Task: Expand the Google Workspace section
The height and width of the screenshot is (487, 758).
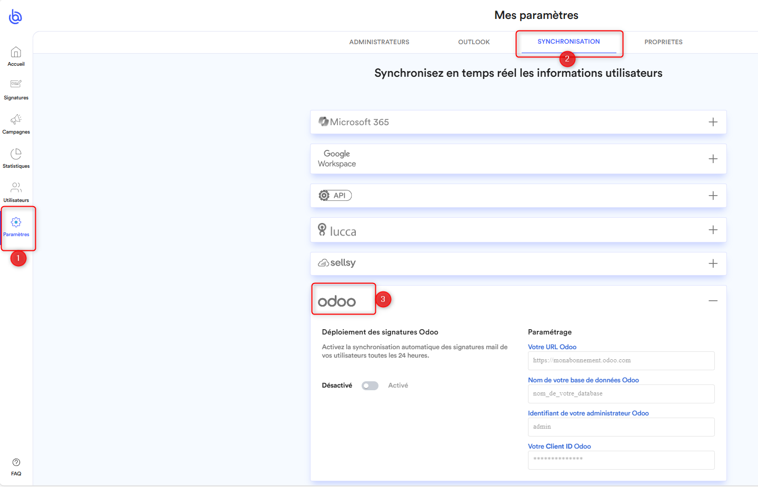Action: (x=713, y=159)
